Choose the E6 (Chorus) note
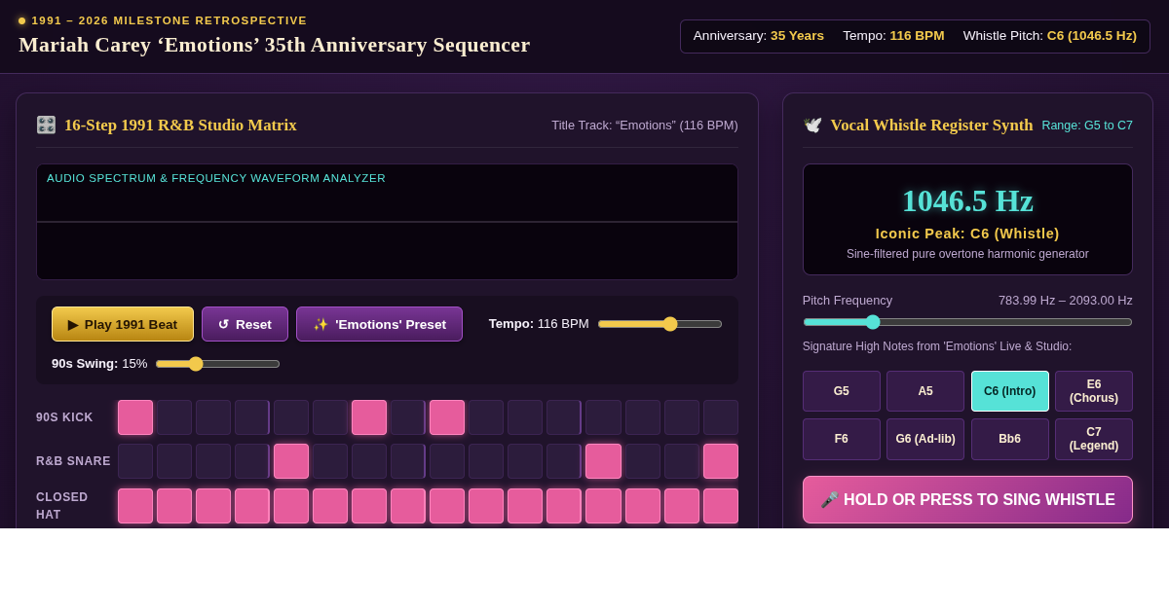Image resolution: width=1169 pixels, height=613 pixels. pos(1094,391)
